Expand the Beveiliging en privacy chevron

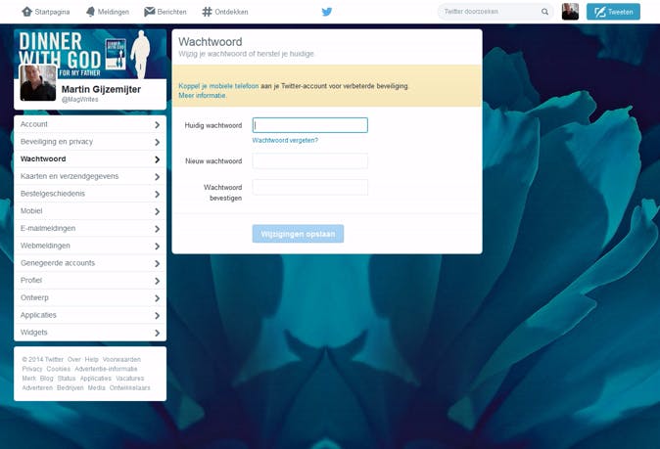point(157,142)
